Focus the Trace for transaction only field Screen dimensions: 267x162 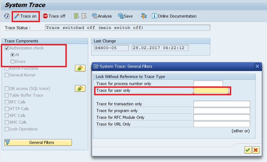click(222, 104)
